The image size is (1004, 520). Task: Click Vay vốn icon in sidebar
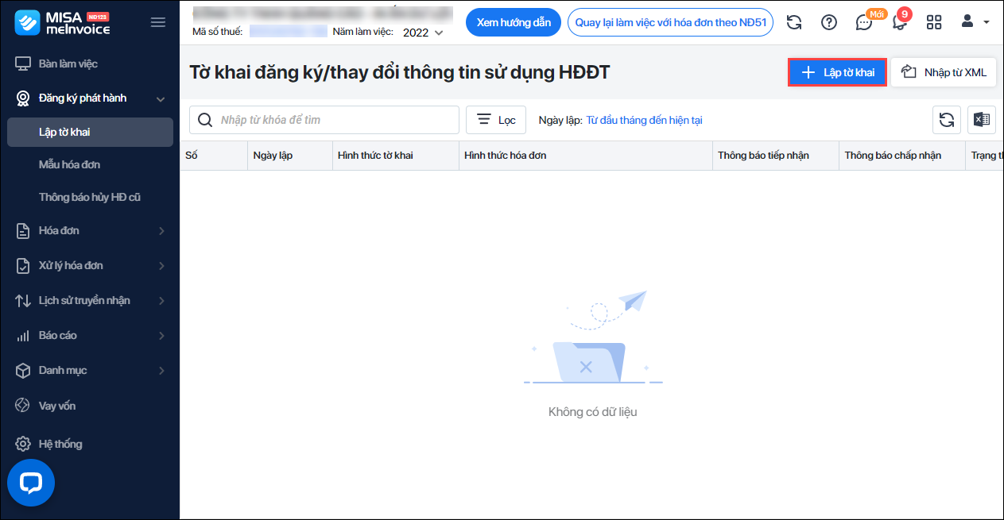(23, 406)
